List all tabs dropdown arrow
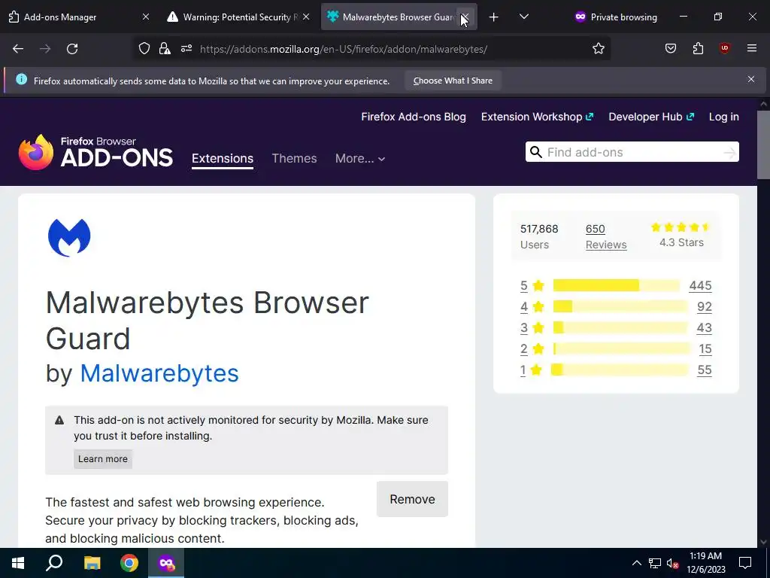Image resolution: width=770 pixels, height=578 pixels. 524,17
